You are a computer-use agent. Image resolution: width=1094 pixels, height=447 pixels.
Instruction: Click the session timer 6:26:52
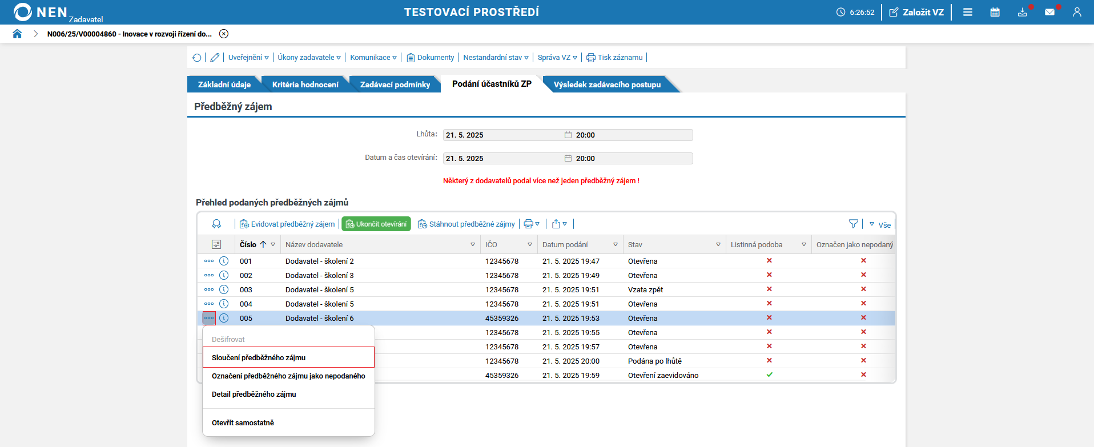(855, 12)
